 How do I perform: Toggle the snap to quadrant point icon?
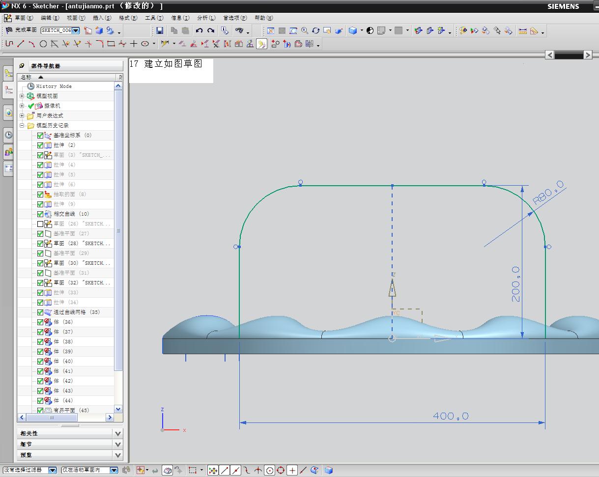pyautogui.click(x=281, y=470)
